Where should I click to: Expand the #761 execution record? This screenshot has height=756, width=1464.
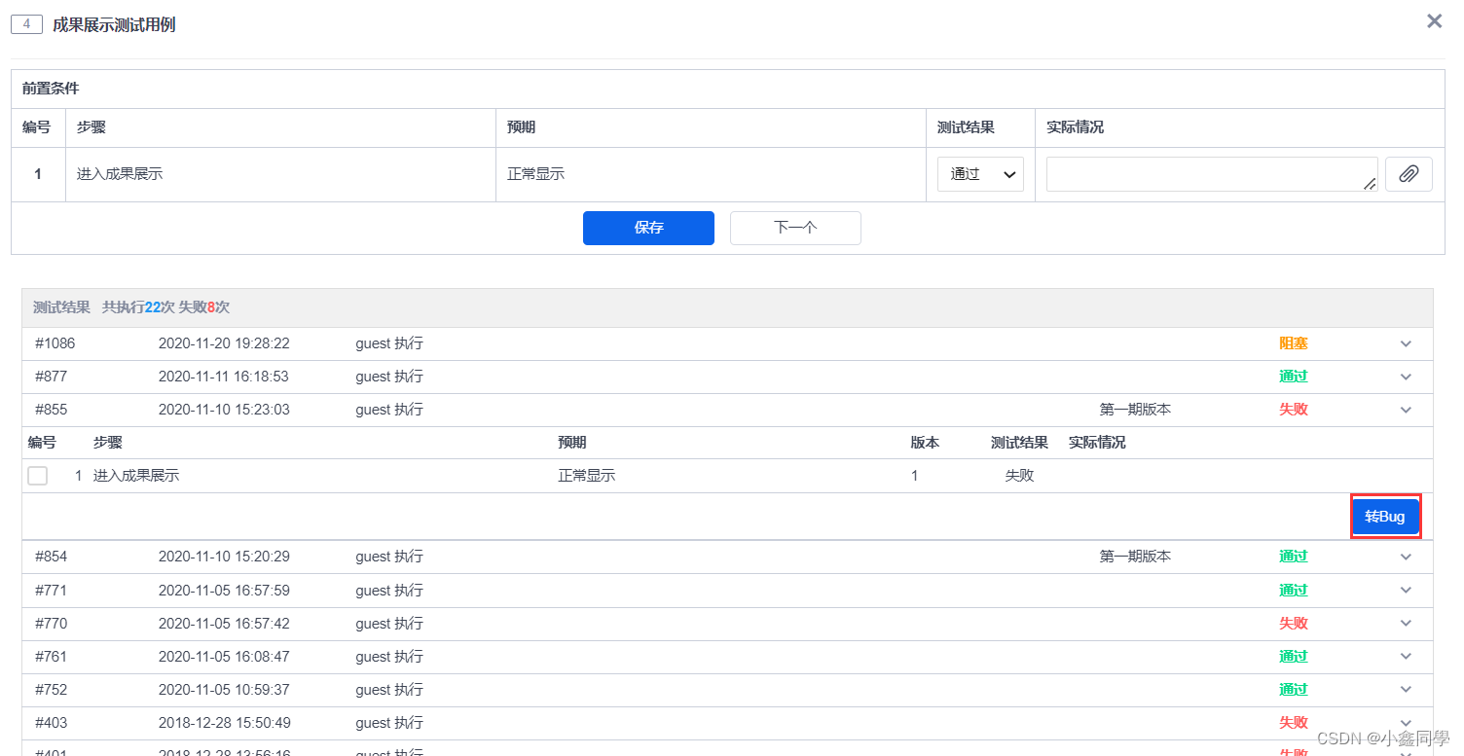pyautogui.click(x=1406, y=657)
